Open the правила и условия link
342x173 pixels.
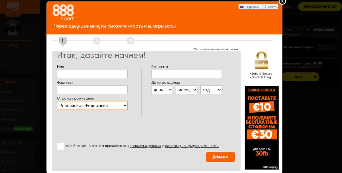[x=145, y=146]
